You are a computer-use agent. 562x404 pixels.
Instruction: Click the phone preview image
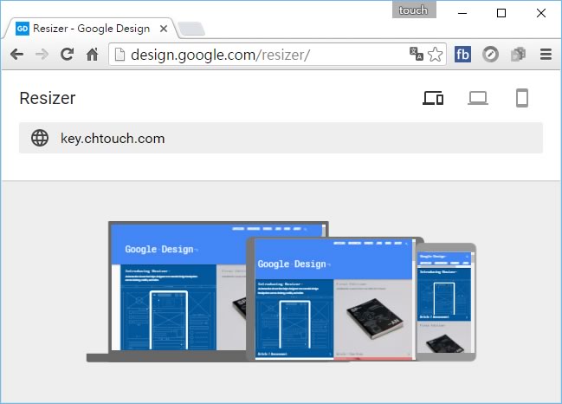pyautogui.click(x=446, y=302)
